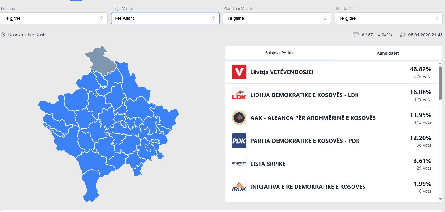The height and width of the screenshot is (212, 445).
Task: Open the Komuna dropdown
Action: pos(54,18)
